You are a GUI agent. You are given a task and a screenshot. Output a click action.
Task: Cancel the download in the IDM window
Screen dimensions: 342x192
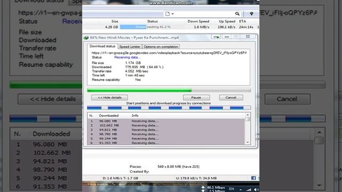click(231, 98)
